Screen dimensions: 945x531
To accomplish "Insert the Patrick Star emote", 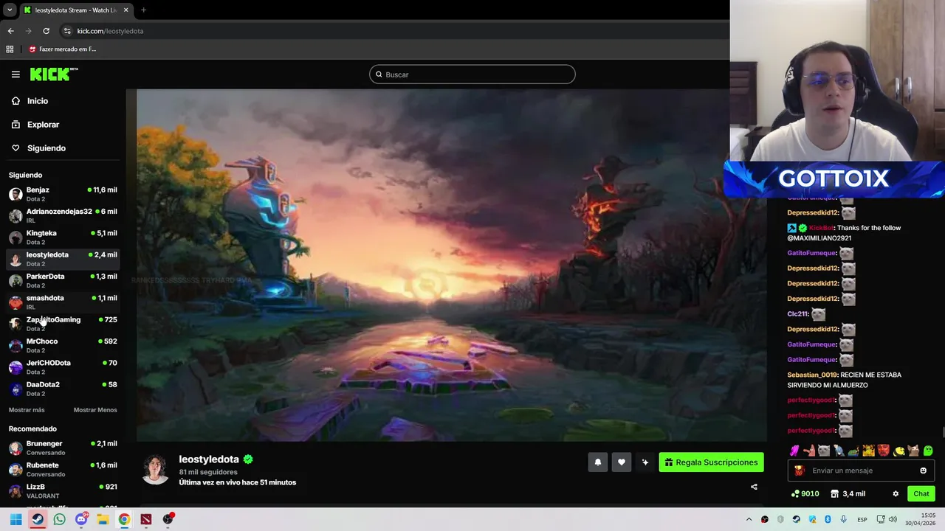I will 809,451.
